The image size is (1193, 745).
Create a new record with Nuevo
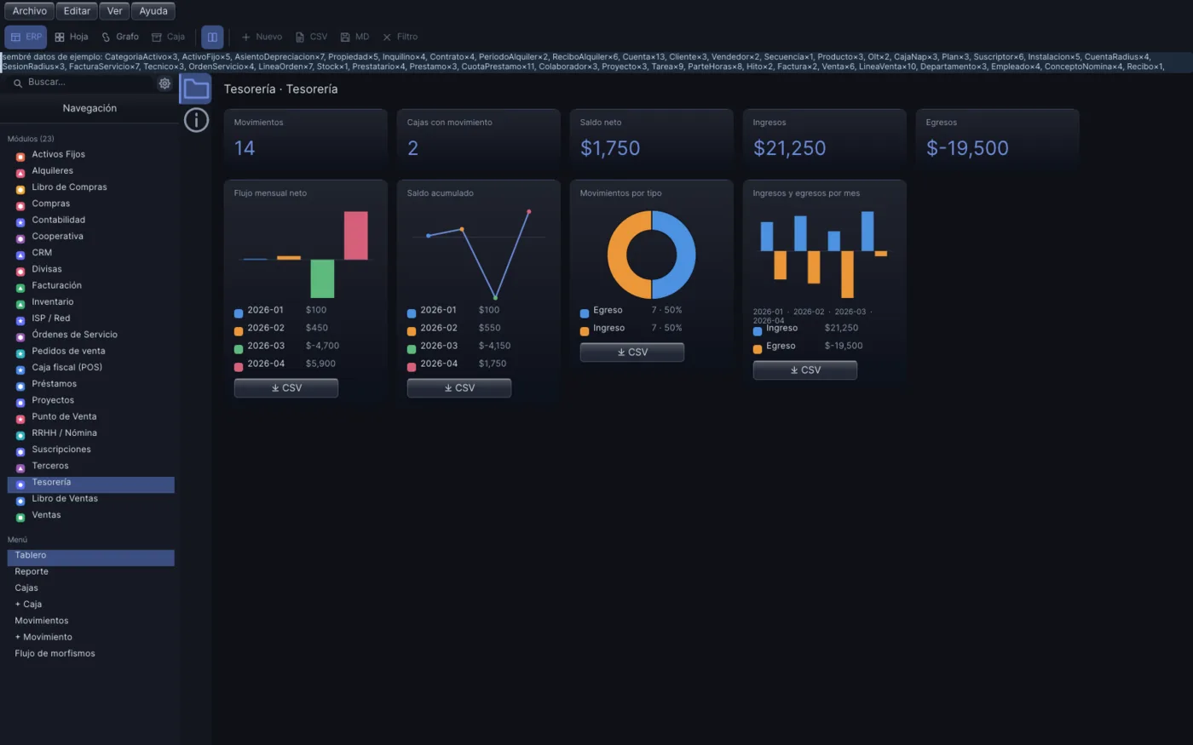(262, 37)
